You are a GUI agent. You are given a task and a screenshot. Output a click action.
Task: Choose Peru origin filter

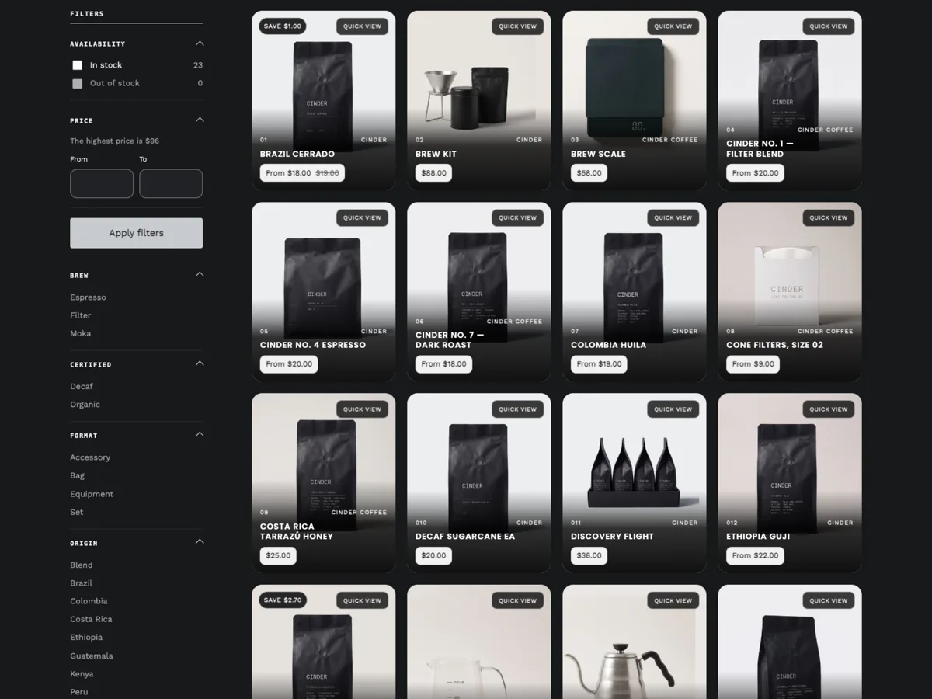79,692
